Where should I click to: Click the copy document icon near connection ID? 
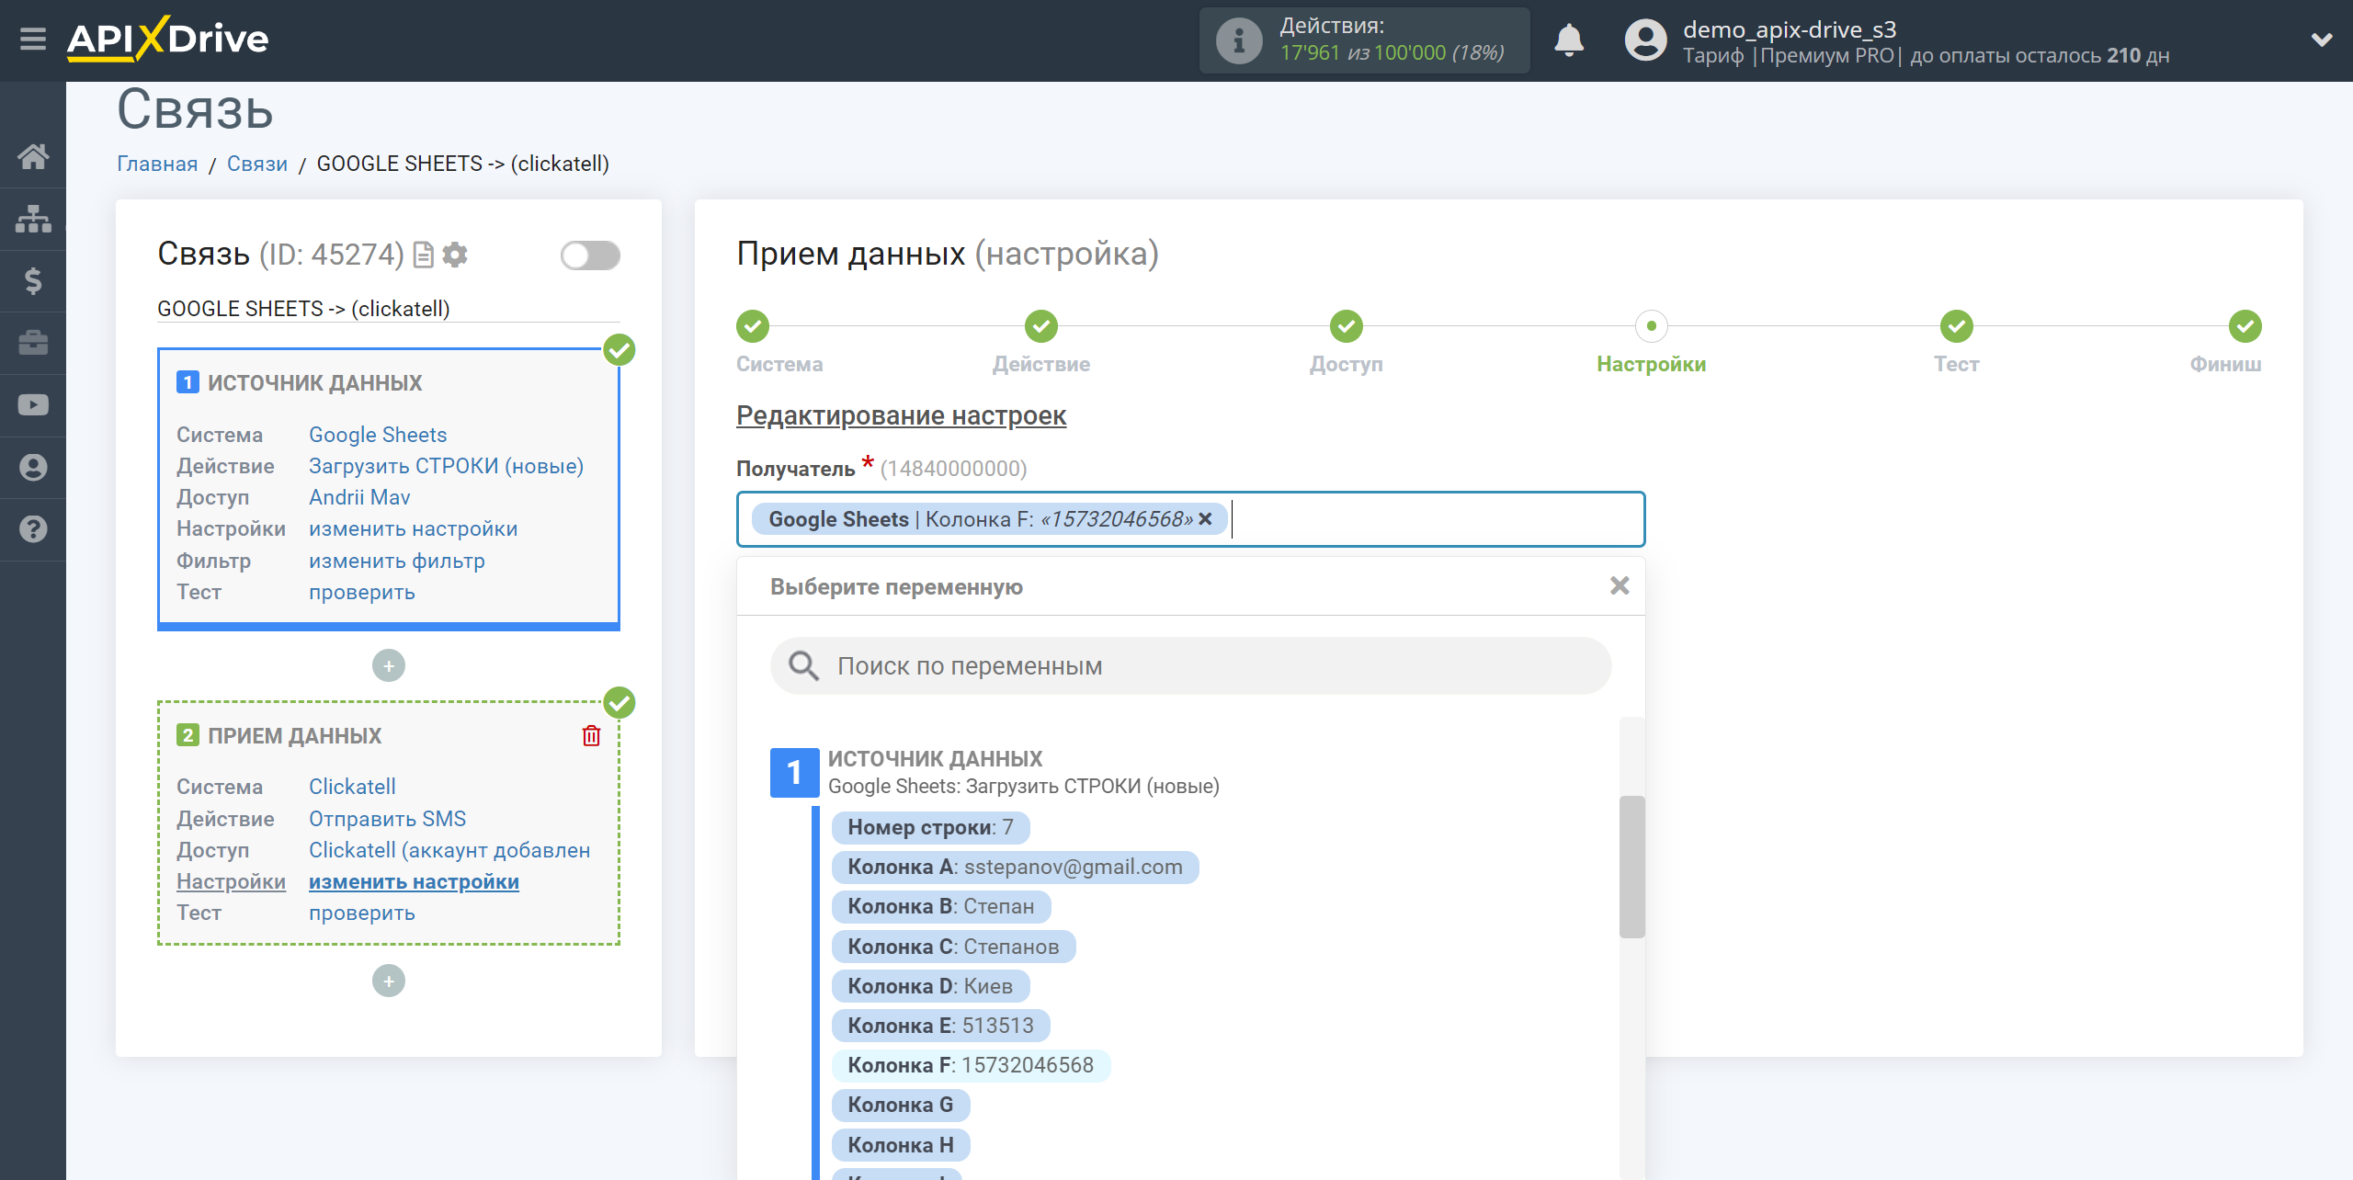(x=423, y=255)
